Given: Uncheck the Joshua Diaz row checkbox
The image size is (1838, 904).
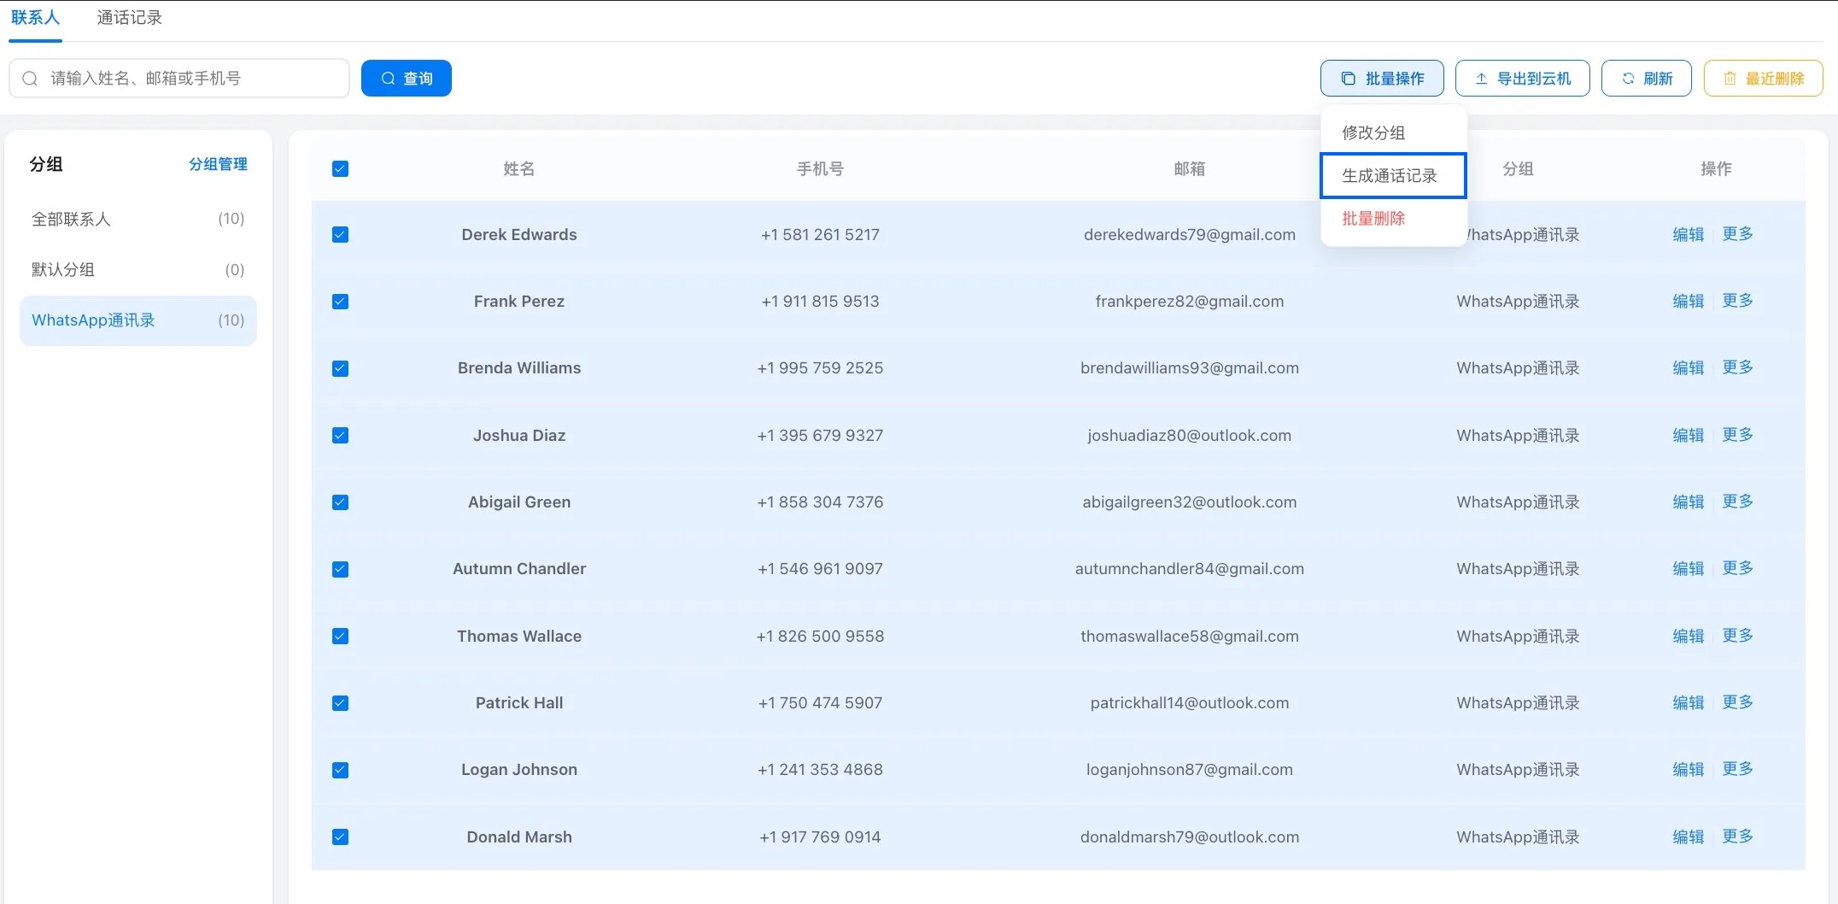Looking at the screenshot, I should point(340,436).
